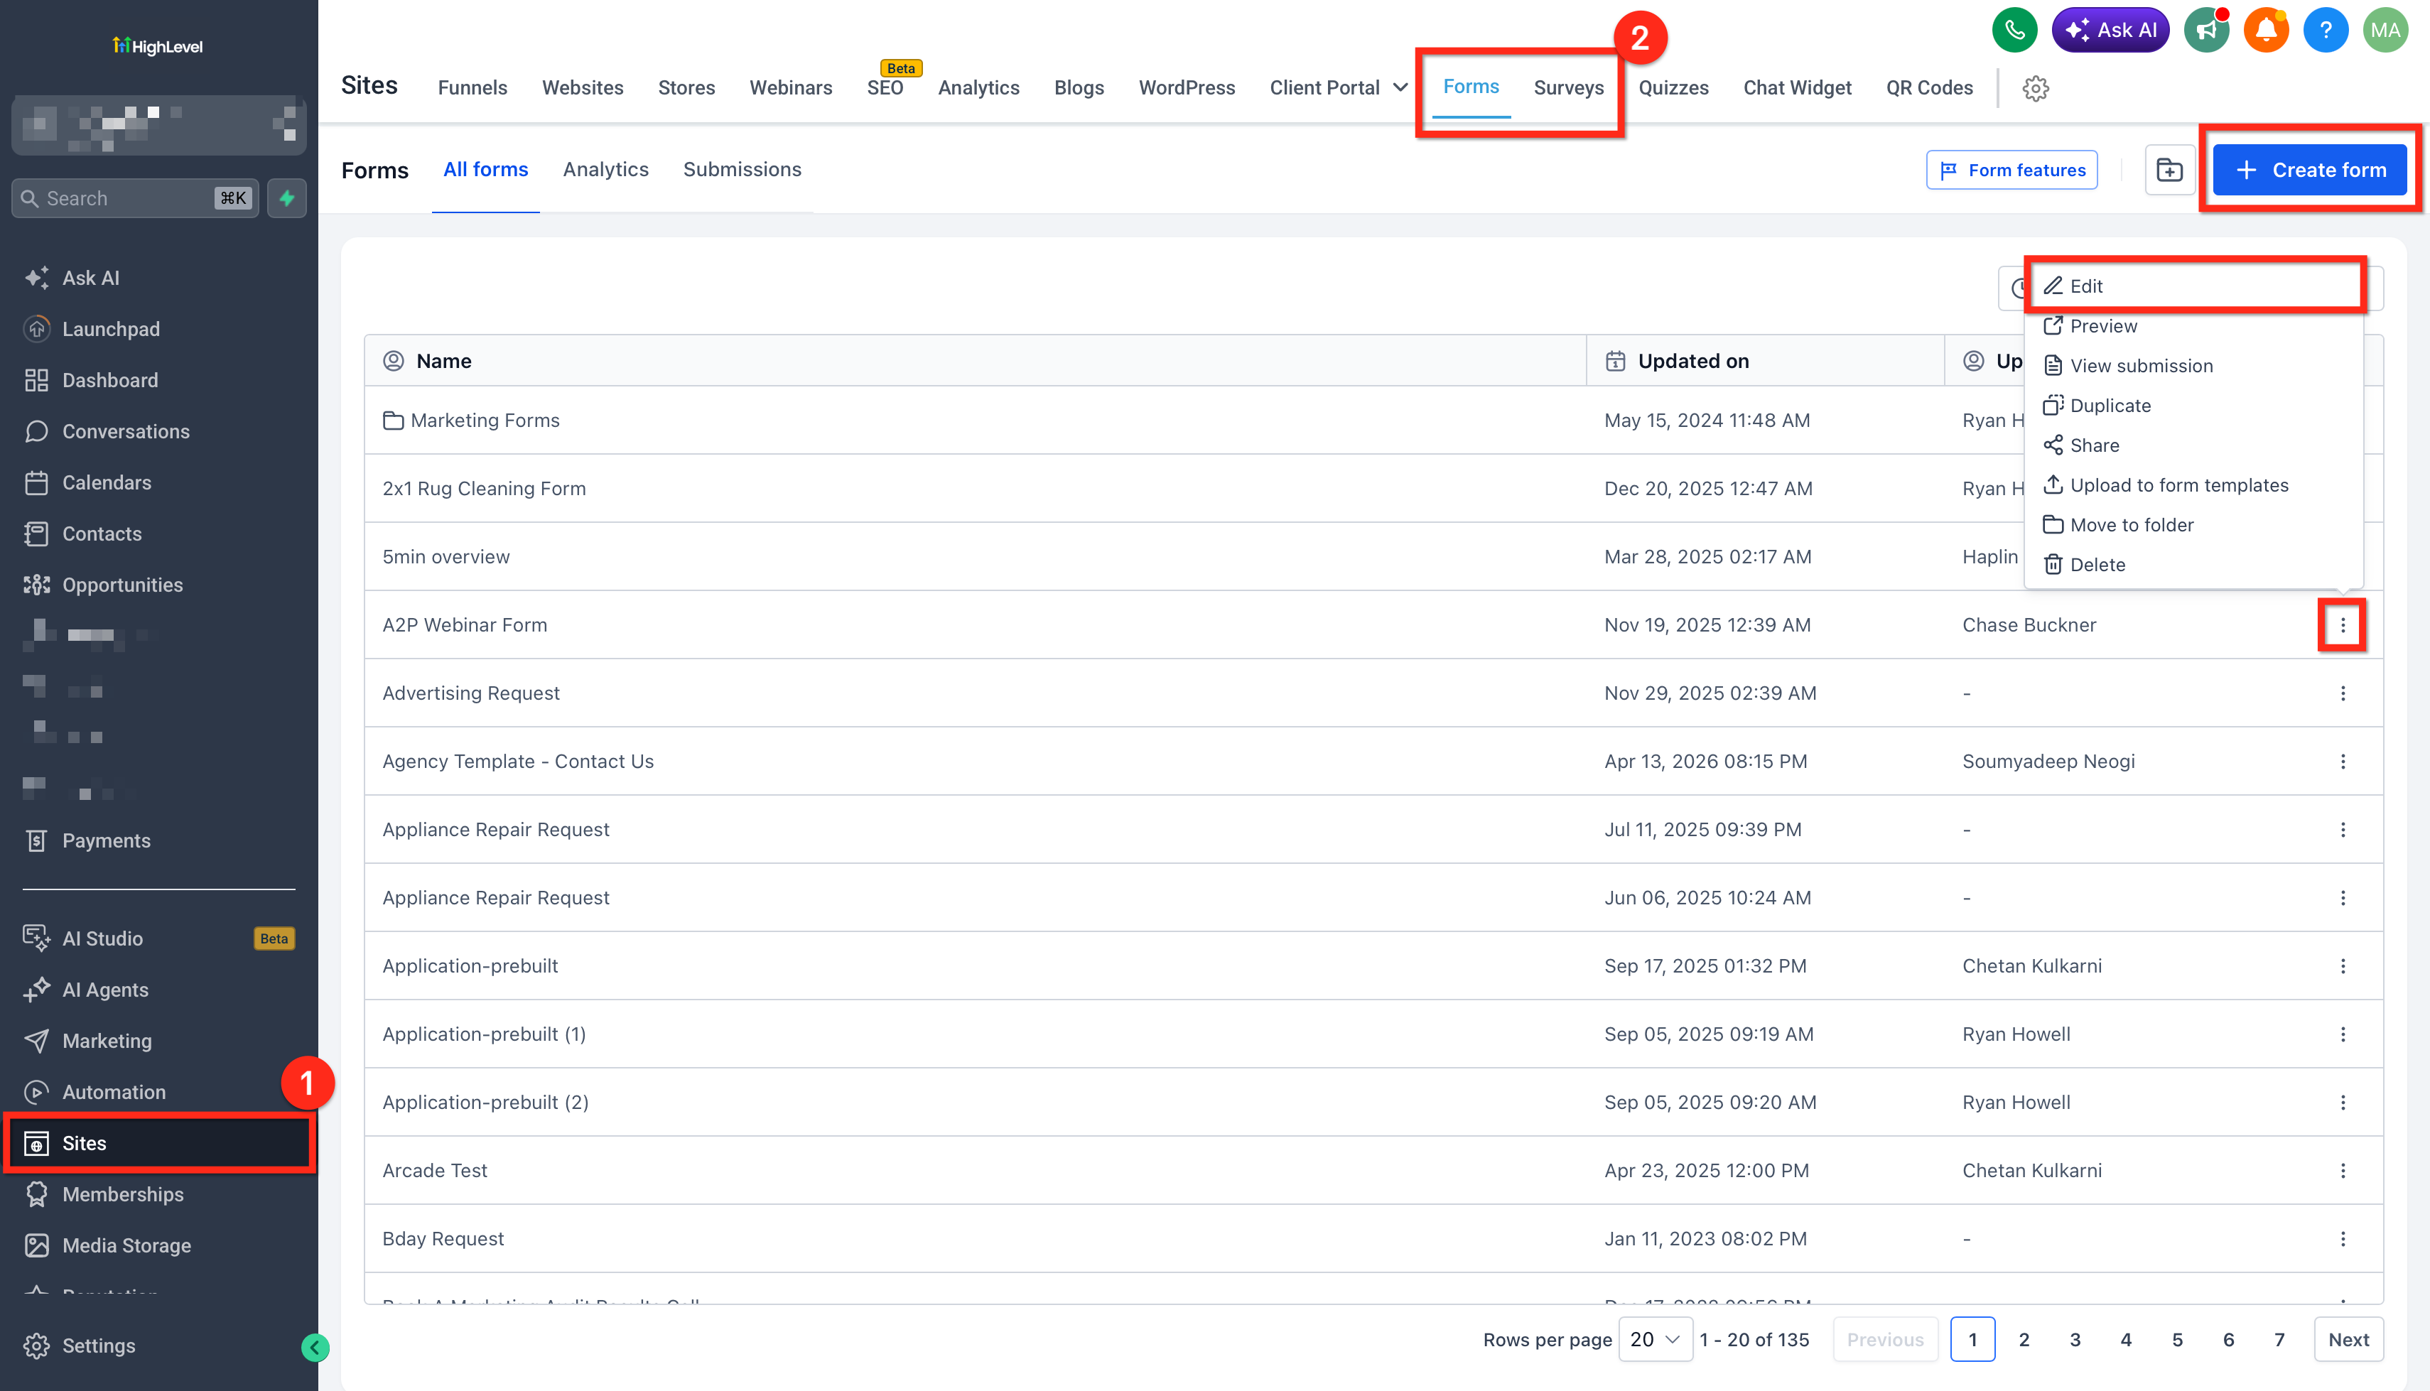Screen dimensions: 2430x1391
Task: Switch to the Funnels tab
Action: tap(472, 88)
